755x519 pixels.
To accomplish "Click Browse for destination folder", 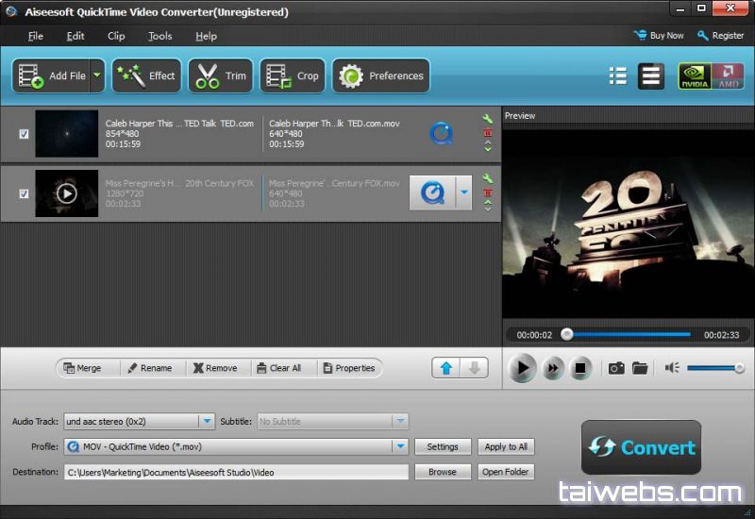I will pyautogui.click(x=442, y=472).
